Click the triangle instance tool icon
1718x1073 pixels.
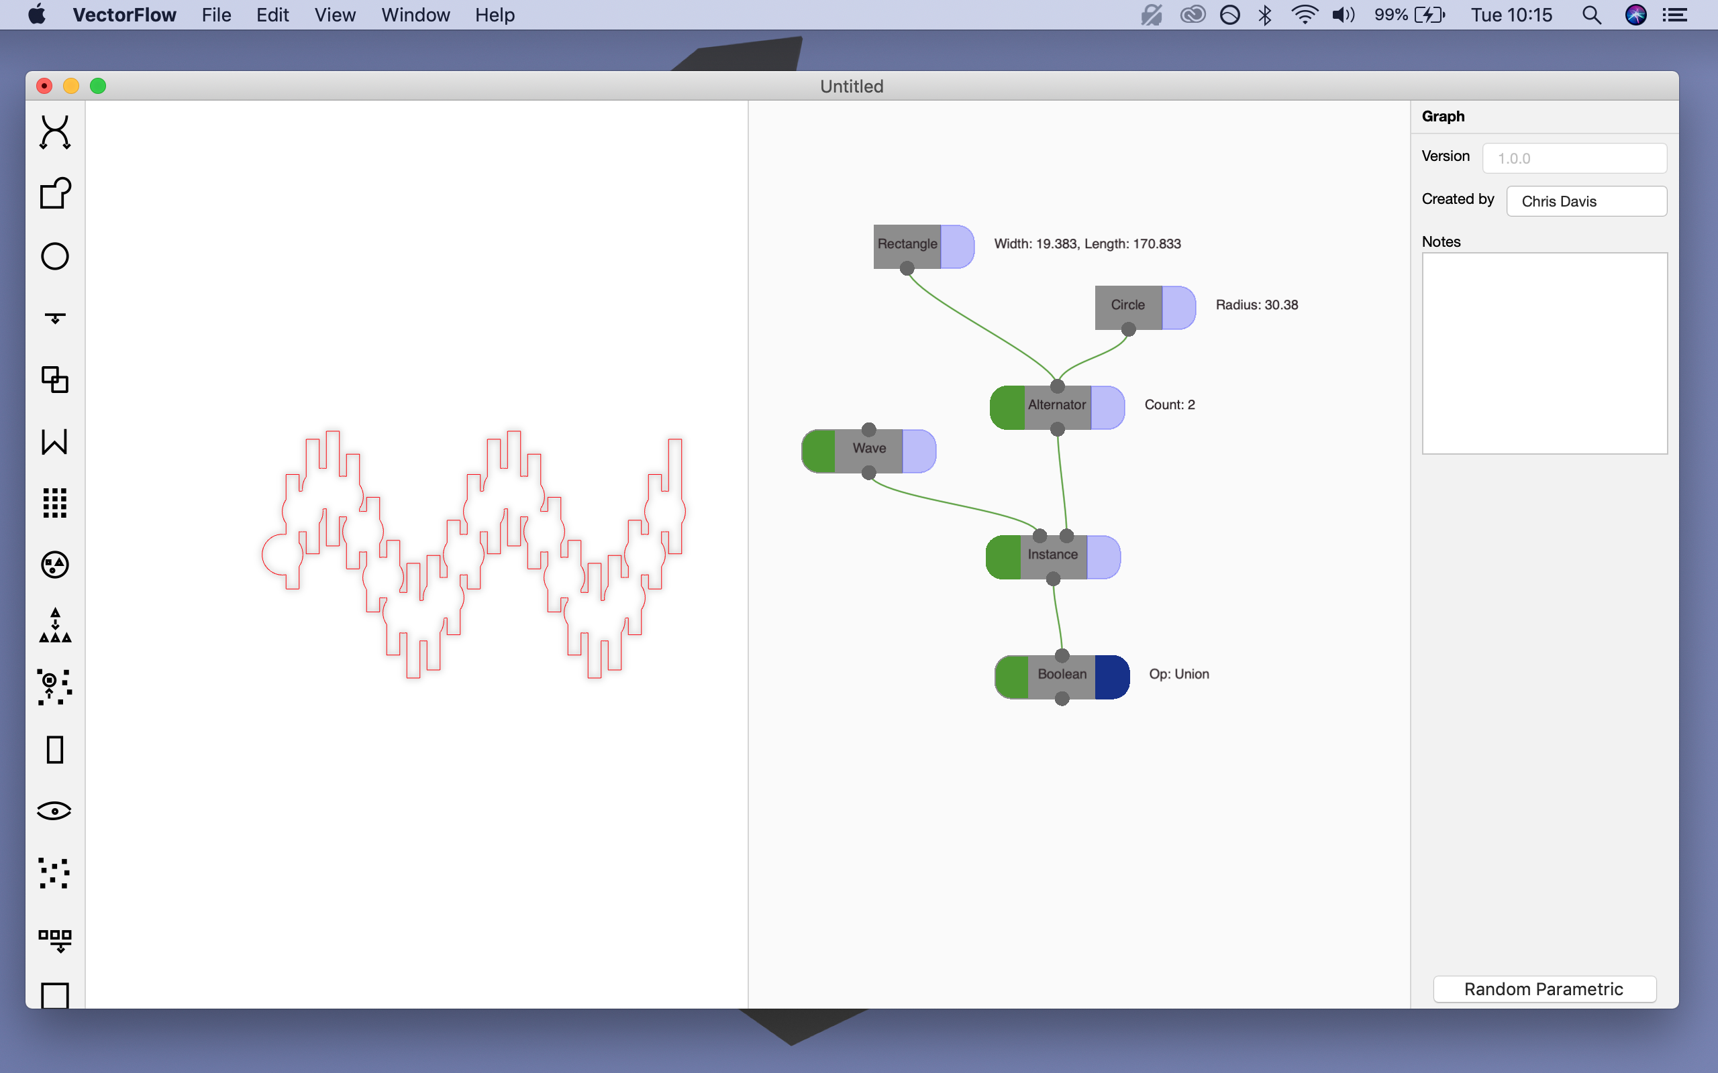coord(54,626)
